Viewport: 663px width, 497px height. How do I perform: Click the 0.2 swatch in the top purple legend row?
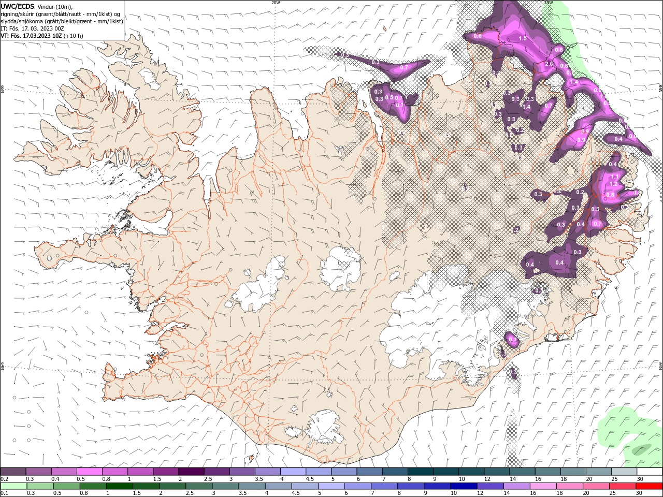[x=13, y=472]
